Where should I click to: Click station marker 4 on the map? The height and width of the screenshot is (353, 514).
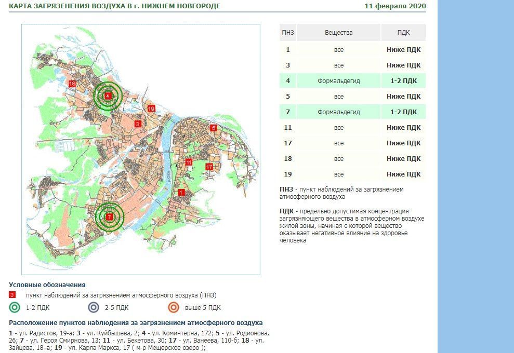click(108, 96)
